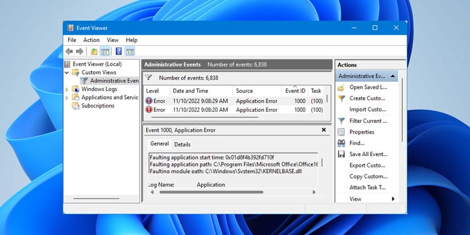The image size is (470, 235).
Task: Switch to the General tab
Action: (x=159, y=144)
